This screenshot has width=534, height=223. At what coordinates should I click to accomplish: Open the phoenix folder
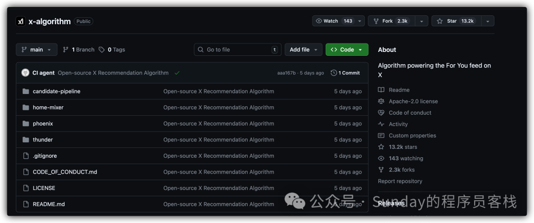(x=43, y=124)
